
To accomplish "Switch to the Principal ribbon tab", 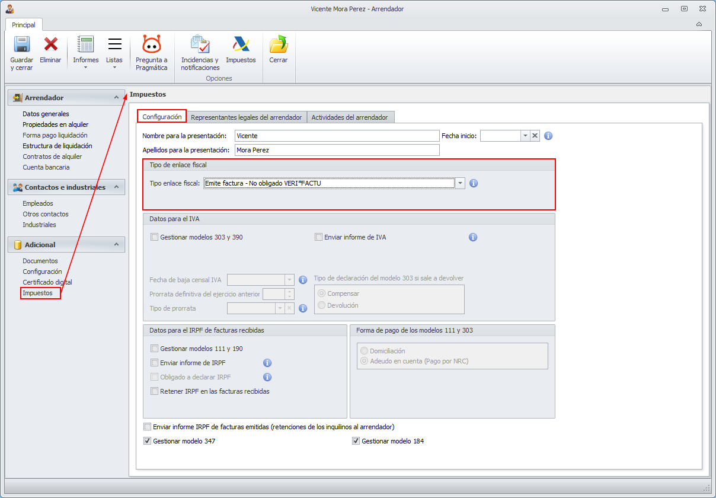I will (24, 25).
